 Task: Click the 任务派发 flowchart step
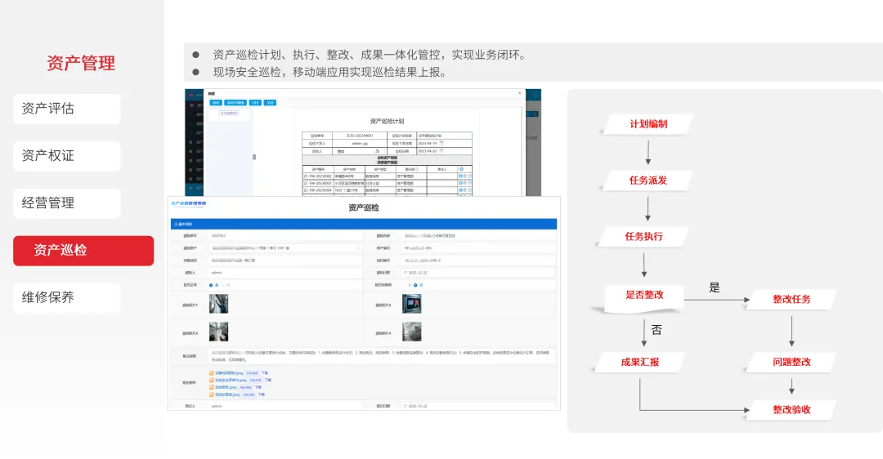tap(648, 180)
